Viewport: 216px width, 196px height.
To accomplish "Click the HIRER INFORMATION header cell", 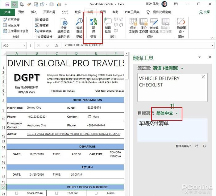I will [x=65, y=100].
